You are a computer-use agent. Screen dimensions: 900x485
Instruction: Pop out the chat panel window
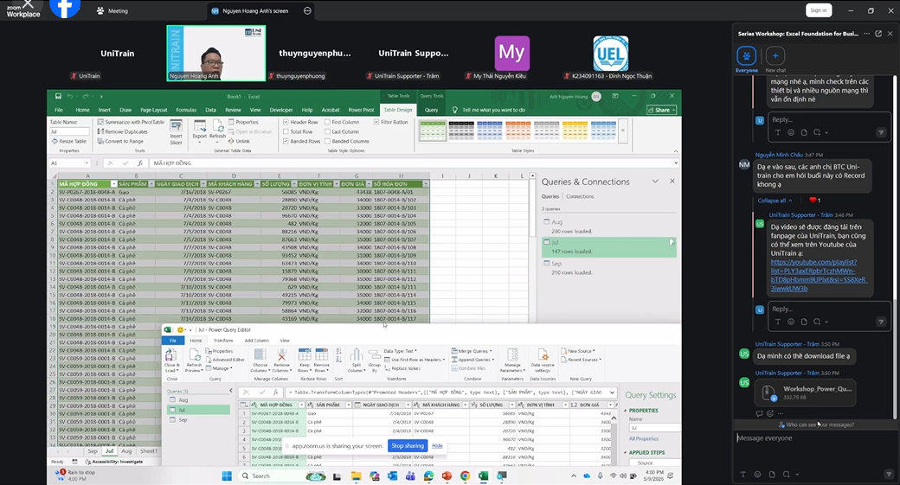coord(878,34)
